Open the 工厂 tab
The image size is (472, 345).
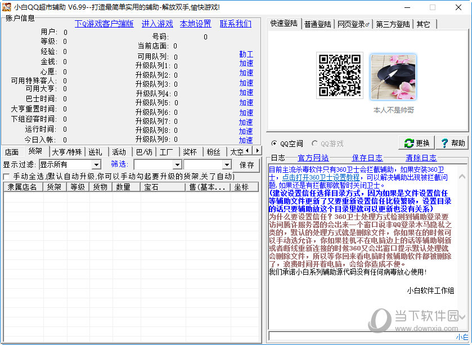pyautogui.click(x=167, y=152)
